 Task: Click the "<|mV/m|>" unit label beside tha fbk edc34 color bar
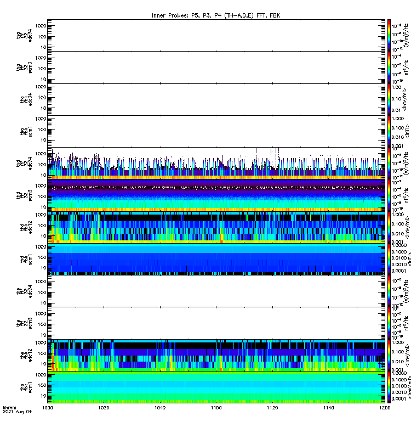405,100
